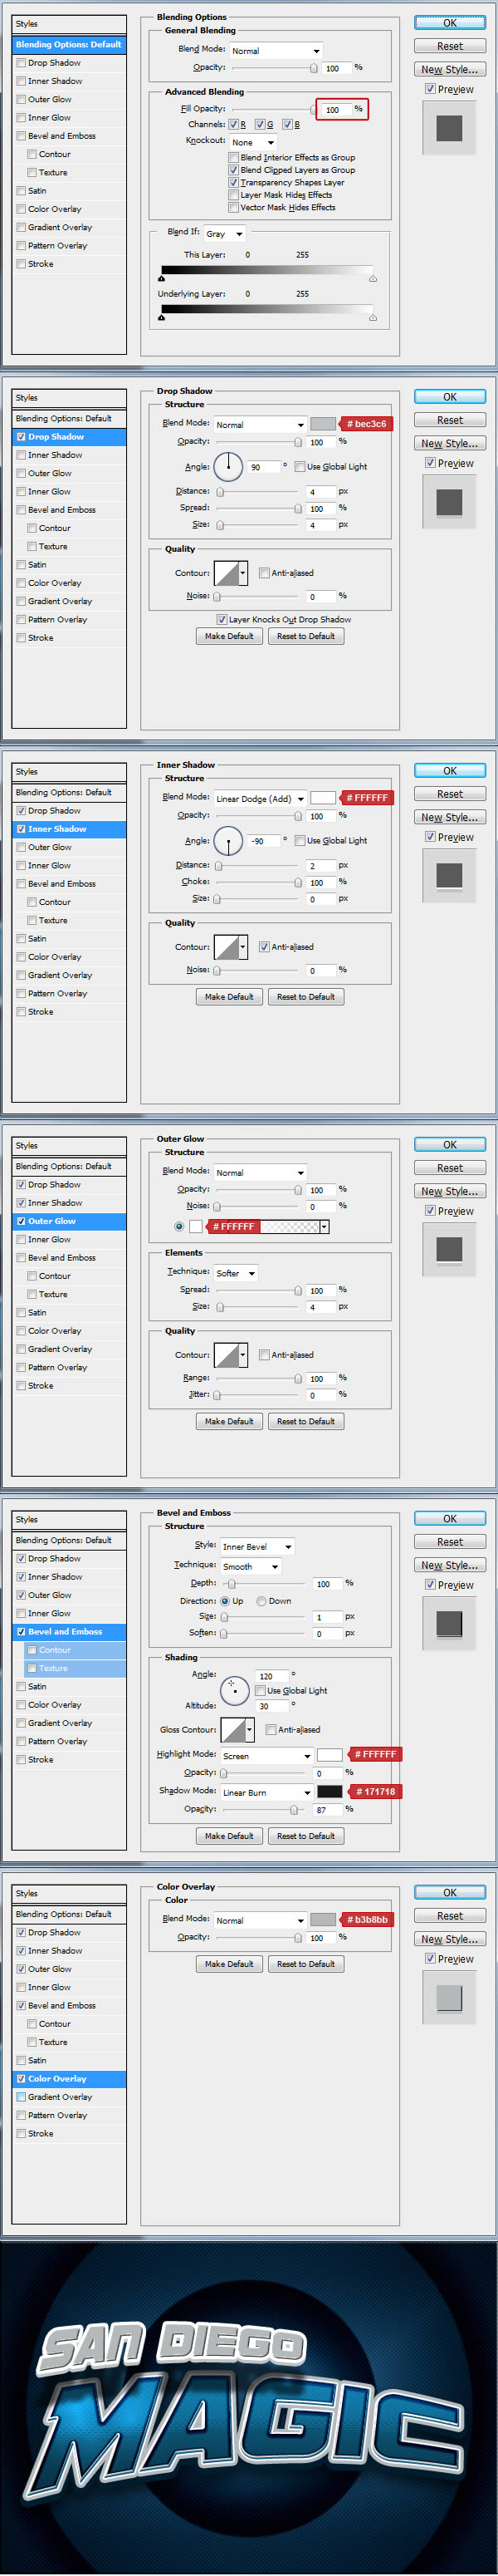Click the This Layer blend gradient slider
The height and width of the screenshot is (2576, 498).
tap(266, 271)
